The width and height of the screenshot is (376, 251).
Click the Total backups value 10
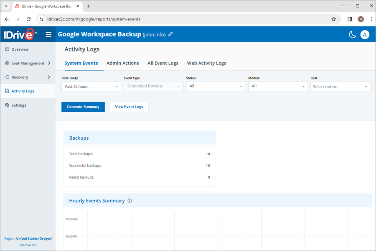click(208, 154)
